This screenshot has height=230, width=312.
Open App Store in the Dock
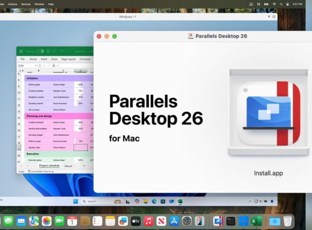(174, 221)
